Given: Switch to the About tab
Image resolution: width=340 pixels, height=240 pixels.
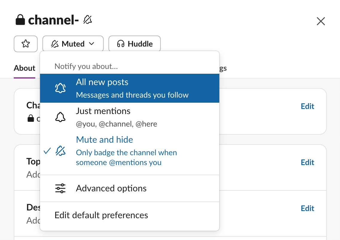Looking at the screenshot, I should tap(24, 68).
